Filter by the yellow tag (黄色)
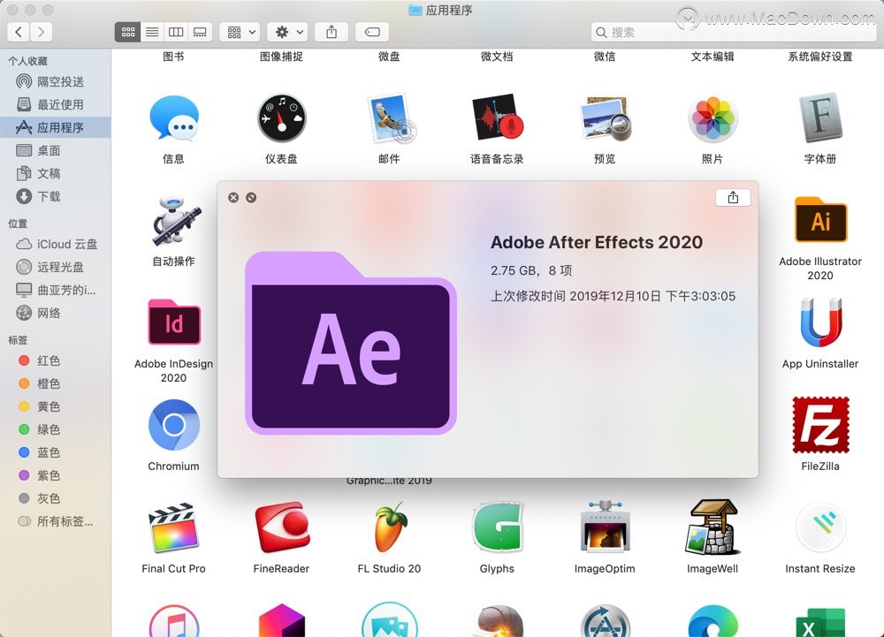This screenshot has height=637, width=884. pos(55,406)
